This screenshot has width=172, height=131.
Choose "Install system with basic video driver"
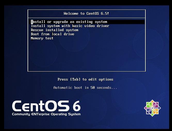[x=70, y=26]
